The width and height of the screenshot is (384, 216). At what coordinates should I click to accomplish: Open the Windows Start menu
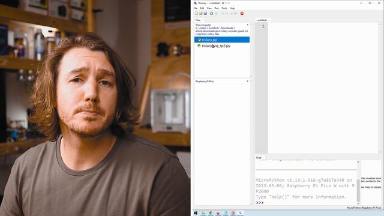[196, 213]
